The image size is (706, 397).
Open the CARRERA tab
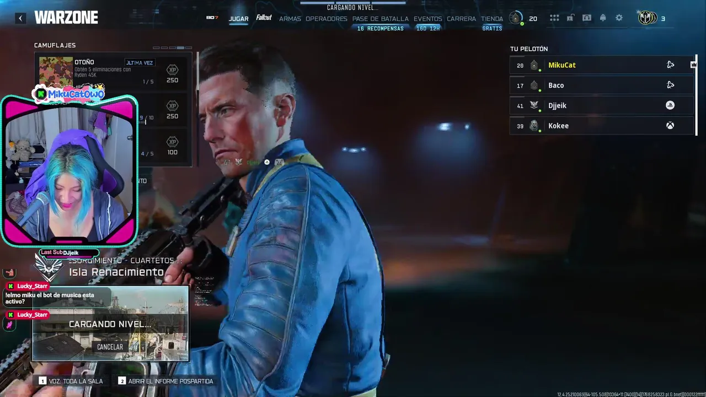(x=462, y=19)
